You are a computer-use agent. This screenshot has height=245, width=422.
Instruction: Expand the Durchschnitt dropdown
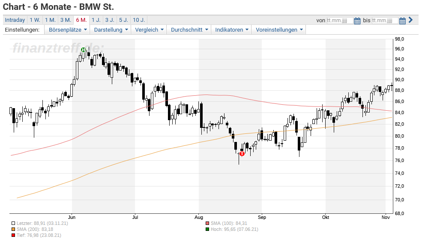(x=189, y=30)
